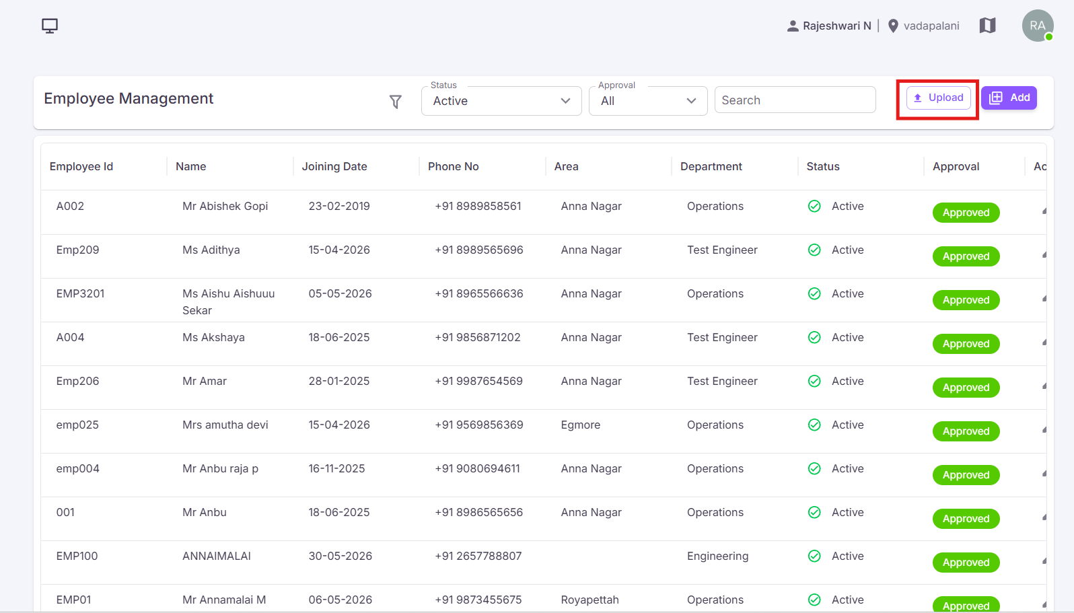Sort by Employee Id column header
Screen dimensions: 1074x613
coord(81,167)
